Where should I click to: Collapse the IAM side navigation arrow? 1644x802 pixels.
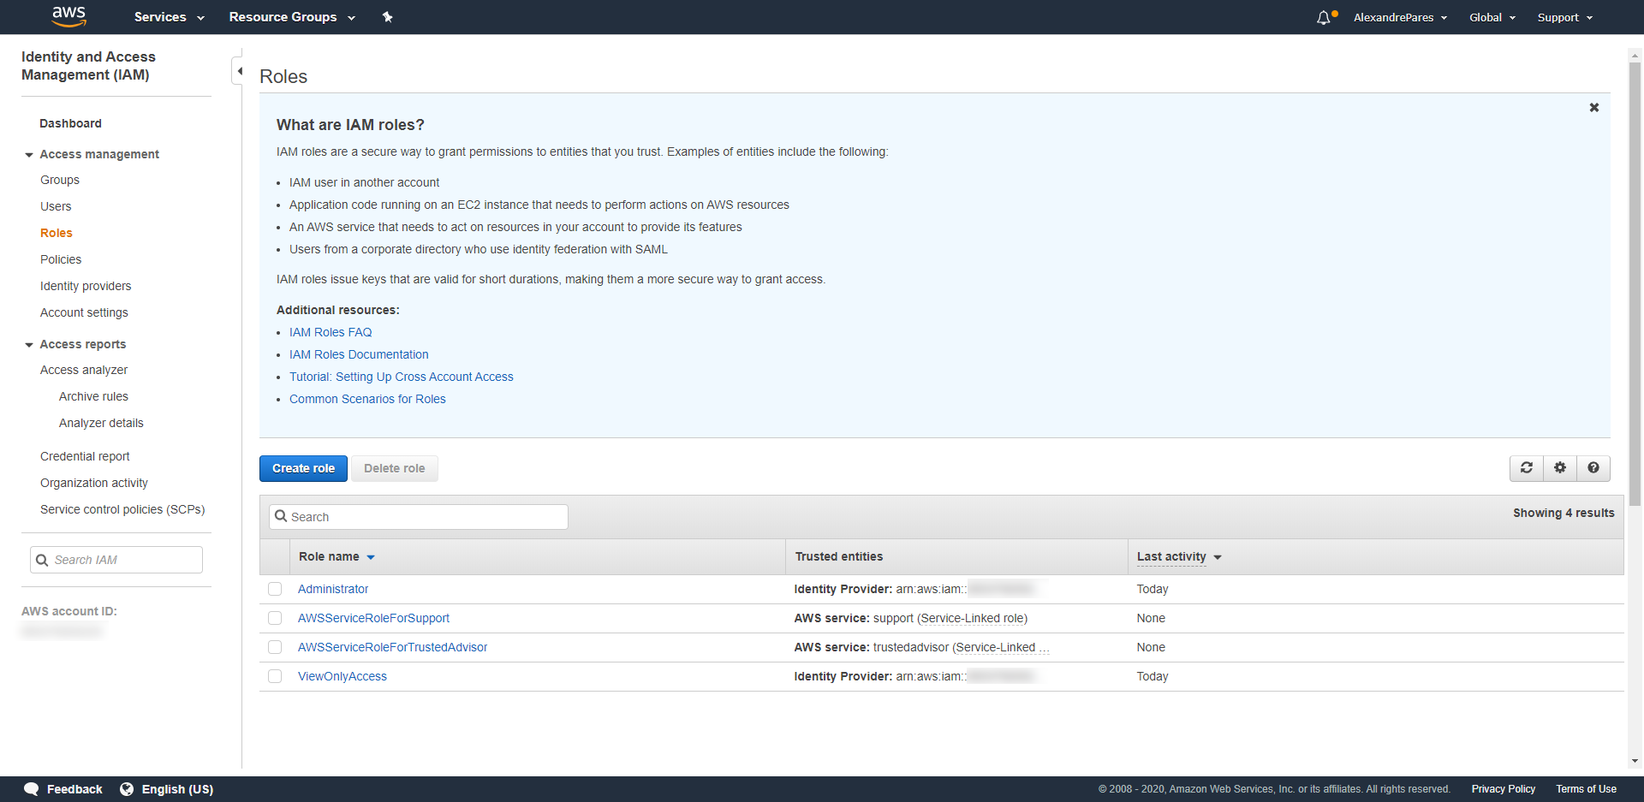click(239, 71)
